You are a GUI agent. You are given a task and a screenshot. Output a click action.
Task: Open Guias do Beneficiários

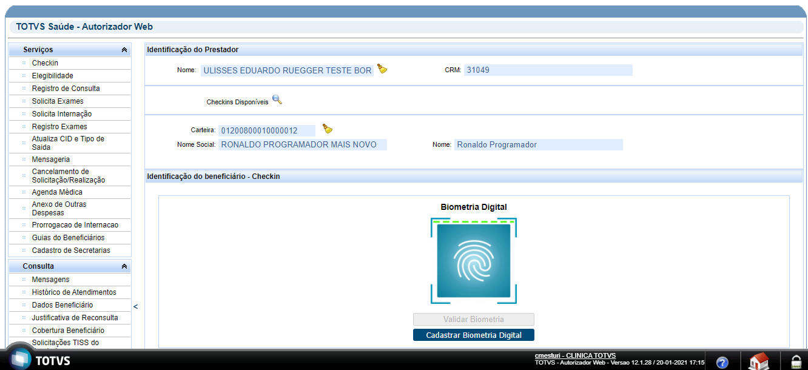coord(69,238)
